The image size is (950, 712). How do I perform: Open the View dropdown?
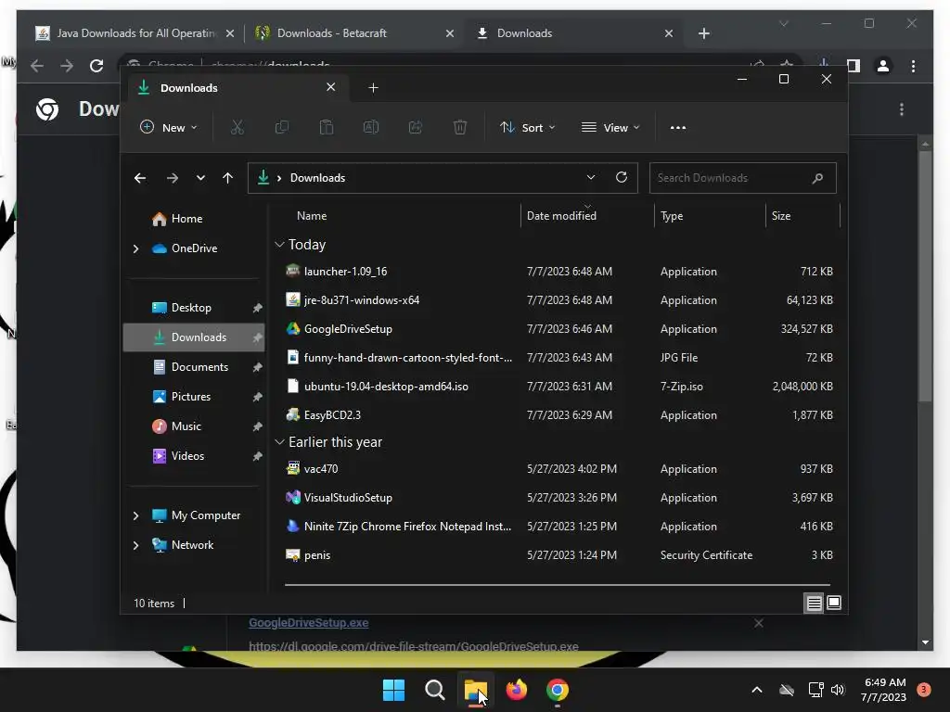(610, 127)
